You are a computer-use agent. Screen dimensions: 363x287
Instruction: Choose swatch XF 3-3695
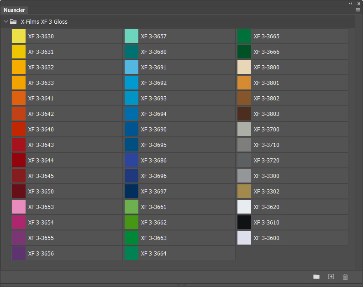click(x=132, y=145)
